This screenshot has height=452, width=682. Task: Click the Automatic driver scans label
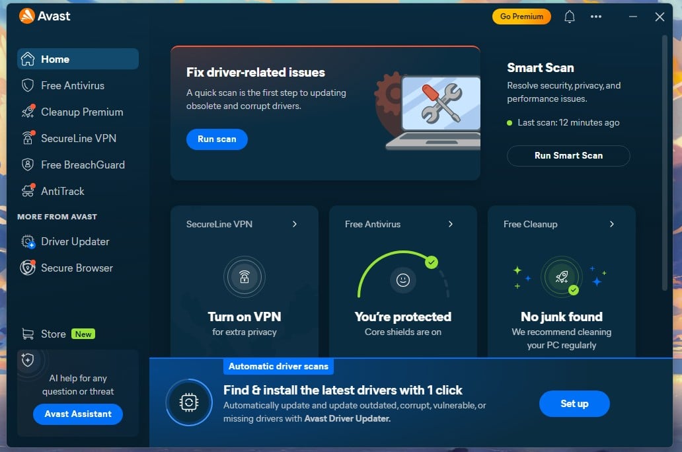(x=278, y=366)
